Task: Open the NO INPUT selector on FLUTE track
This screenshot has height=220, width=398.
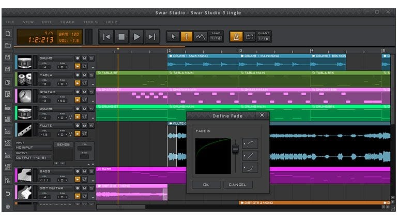Action: [x=34, y=148]
